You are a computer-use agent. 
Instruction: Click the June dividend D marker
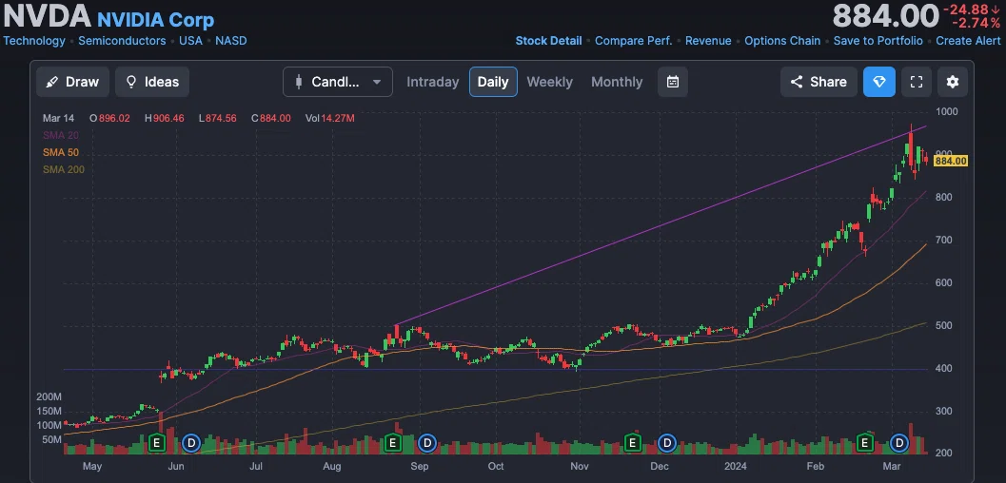191,442
